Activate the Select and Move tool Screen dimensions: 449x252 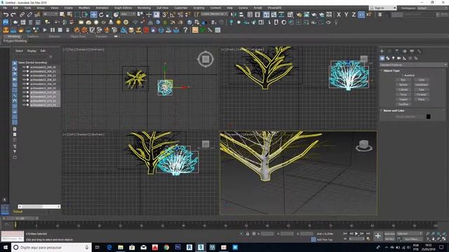93,15
